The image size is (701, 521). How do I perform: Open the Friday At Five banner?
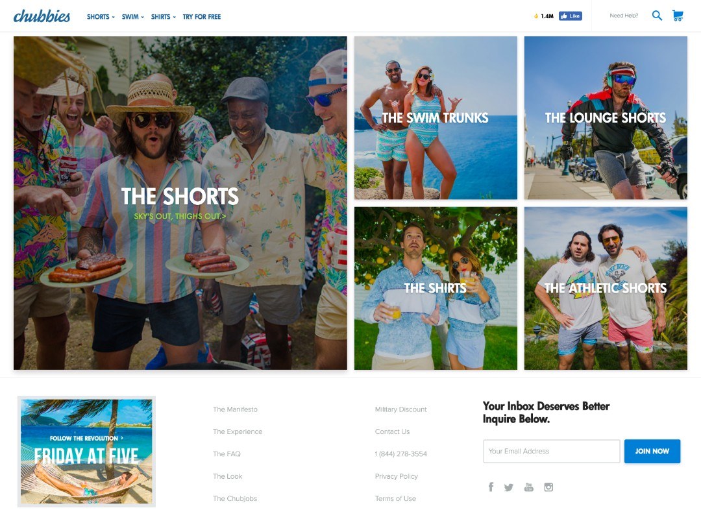click(x=87, y=452)
